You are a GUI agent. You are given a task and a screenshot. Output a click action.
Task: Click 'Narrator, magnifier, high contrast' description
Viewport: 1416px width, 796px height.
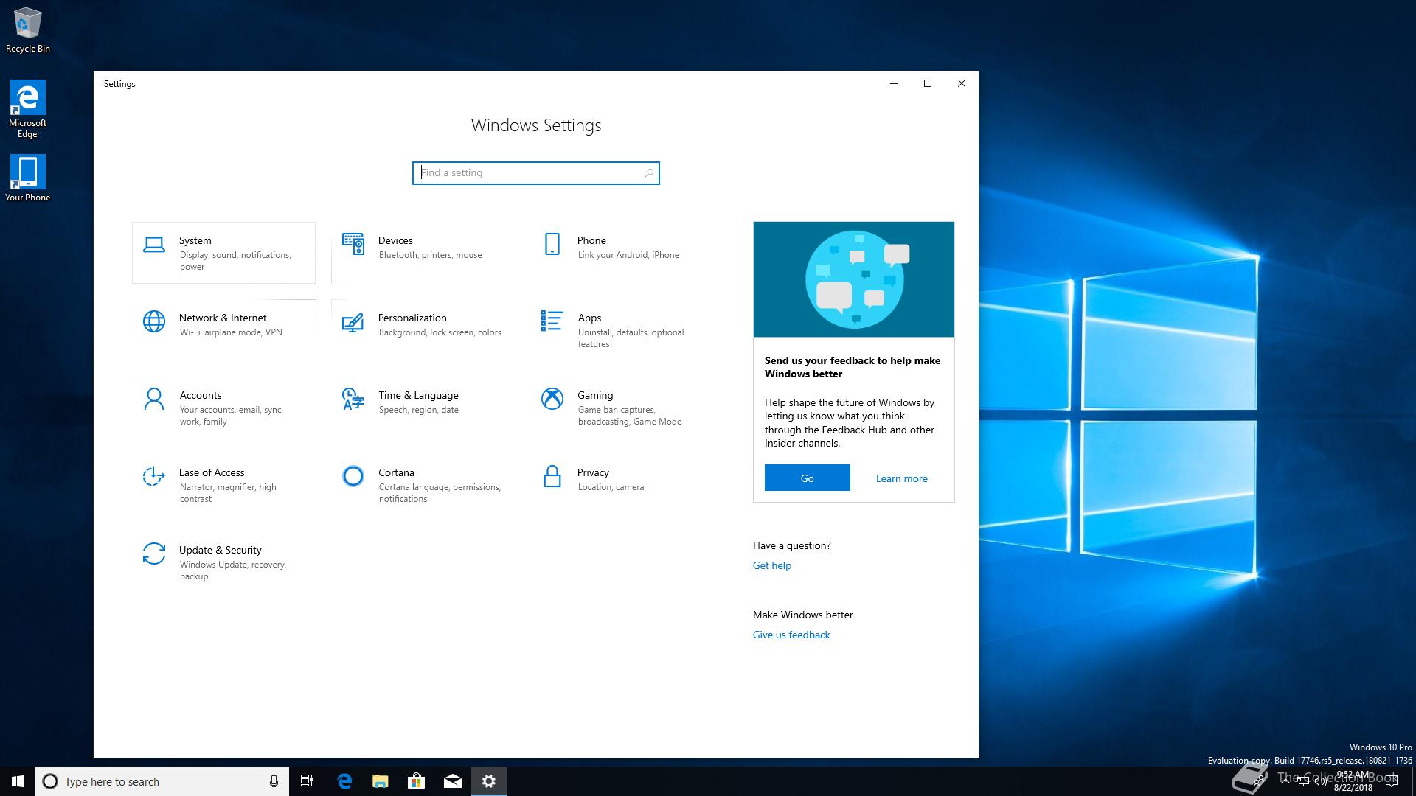227,493
